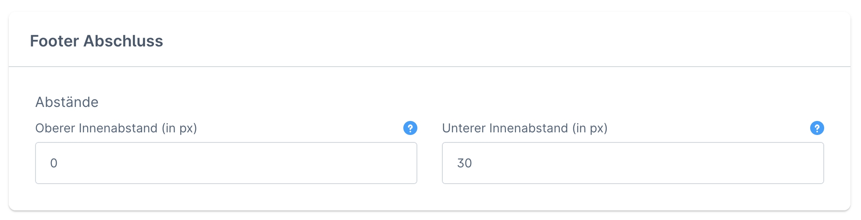The width and height of the screenshot is (861, 220).
Task: Focus the Unterer Innenabstand input field
Action: click(x=633, y=163)
